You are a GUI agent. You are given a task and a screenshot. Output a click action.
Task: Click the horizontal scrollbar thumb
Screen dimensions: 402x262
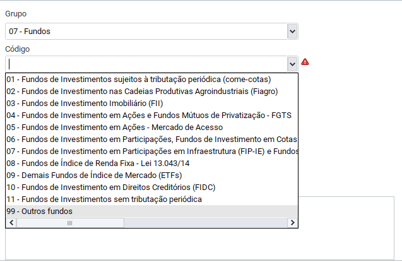(x=69, y=223)
